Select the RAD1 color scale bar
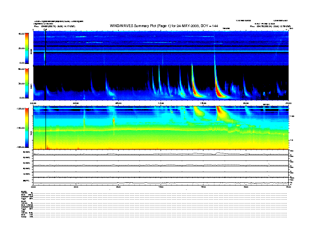This screenshot has width=311, height=240. point(27,83)
